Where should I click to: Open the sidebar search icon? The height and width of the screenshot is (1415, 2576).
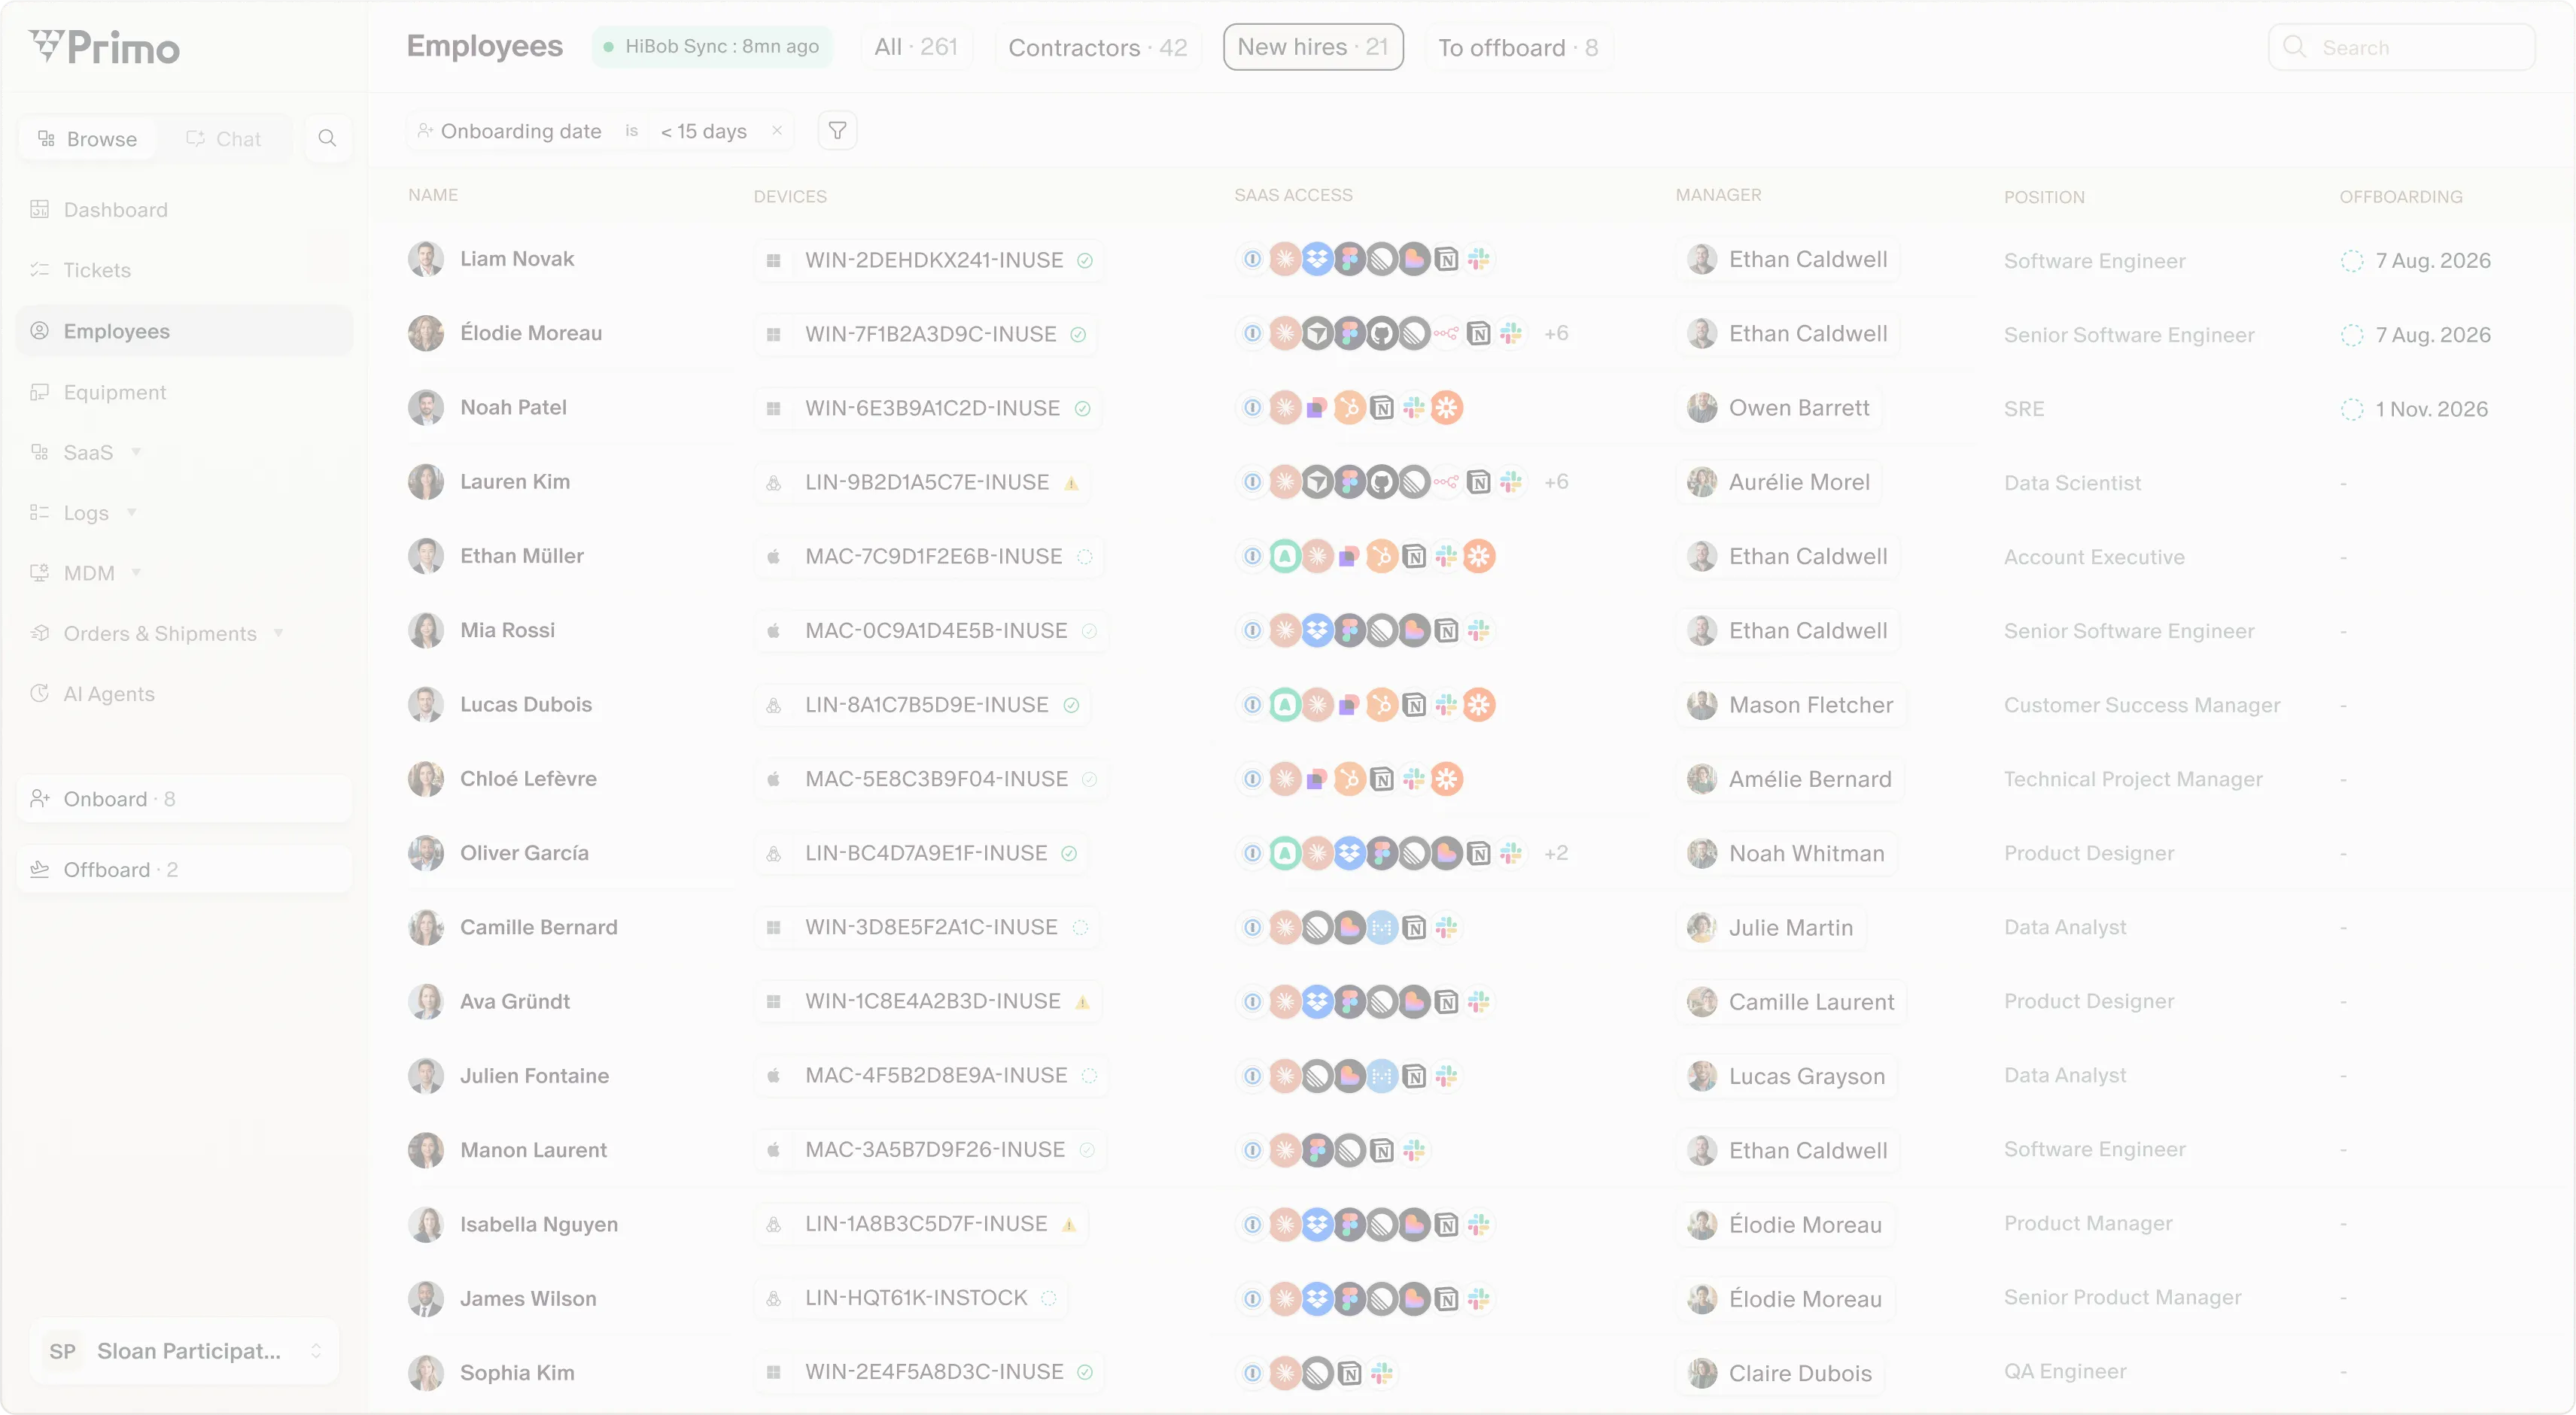pos(327,138)
